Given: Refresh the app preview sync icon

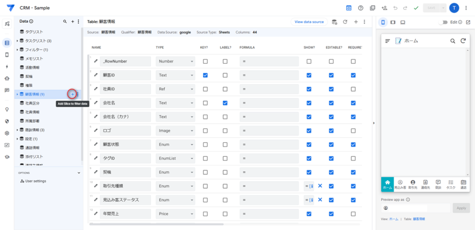Looking at the screenshot, I should [x=463, y=41].
